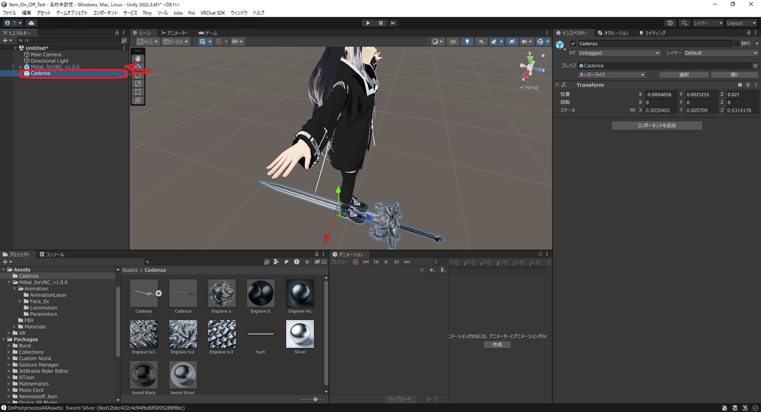Open Transform component help icon
Screen dimensions: 761x412
tap(739, 85)
